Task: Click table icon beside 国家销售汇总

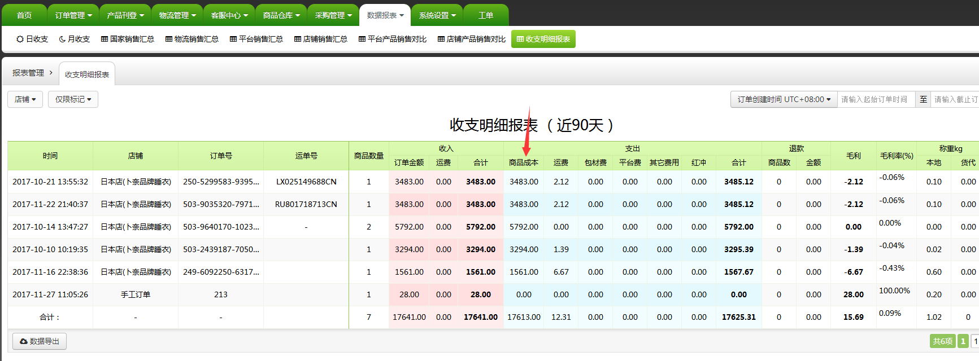Action: coord(105,39)
